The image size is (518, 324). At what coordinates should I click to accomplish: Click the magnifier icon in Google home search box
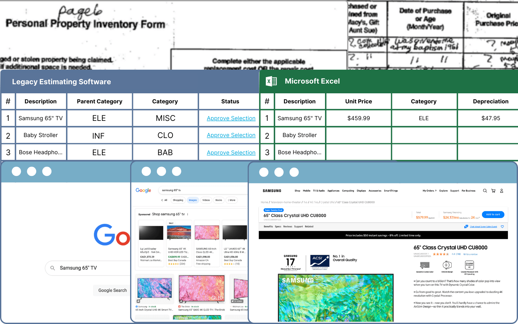click(x=53, y=268)
